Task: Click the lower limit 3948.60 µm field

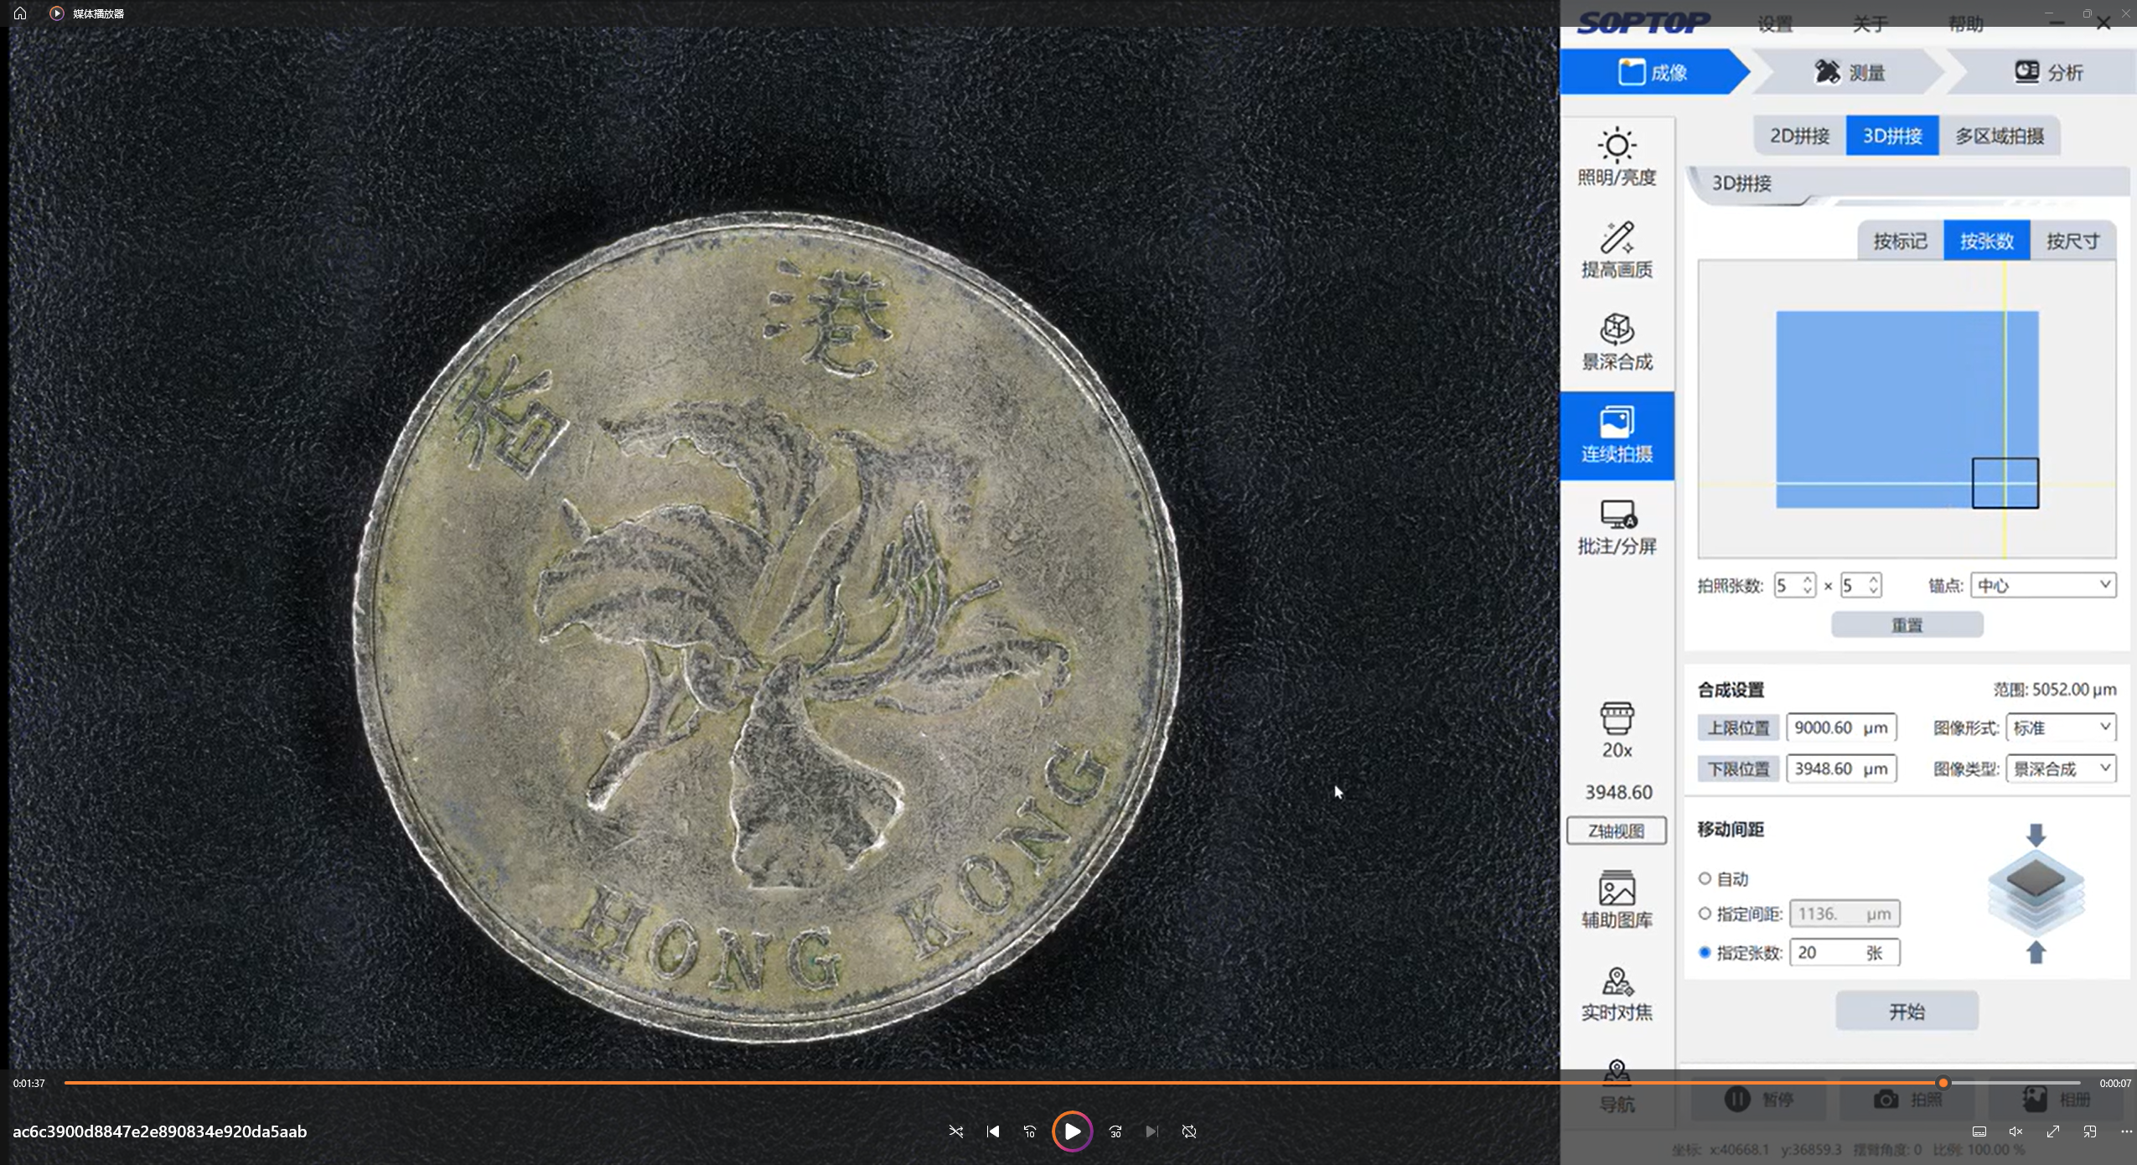Action: pos(1841,769)
